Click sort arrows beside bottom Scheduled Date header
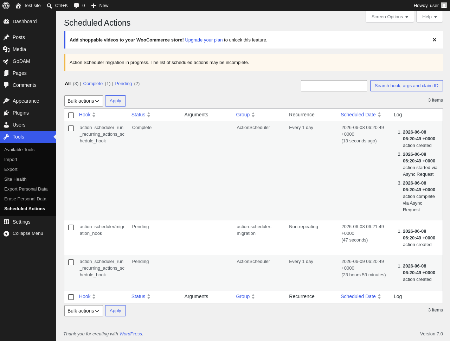The width and height of the screenshot is (450, 341). tap(379, 296)
